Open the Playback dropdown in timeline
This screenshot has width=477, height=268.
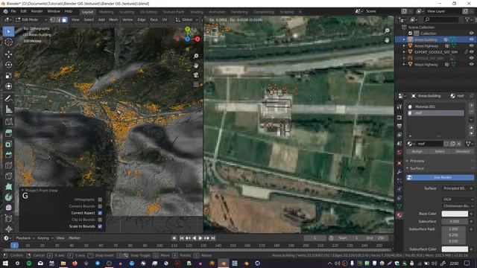(25, 238)
